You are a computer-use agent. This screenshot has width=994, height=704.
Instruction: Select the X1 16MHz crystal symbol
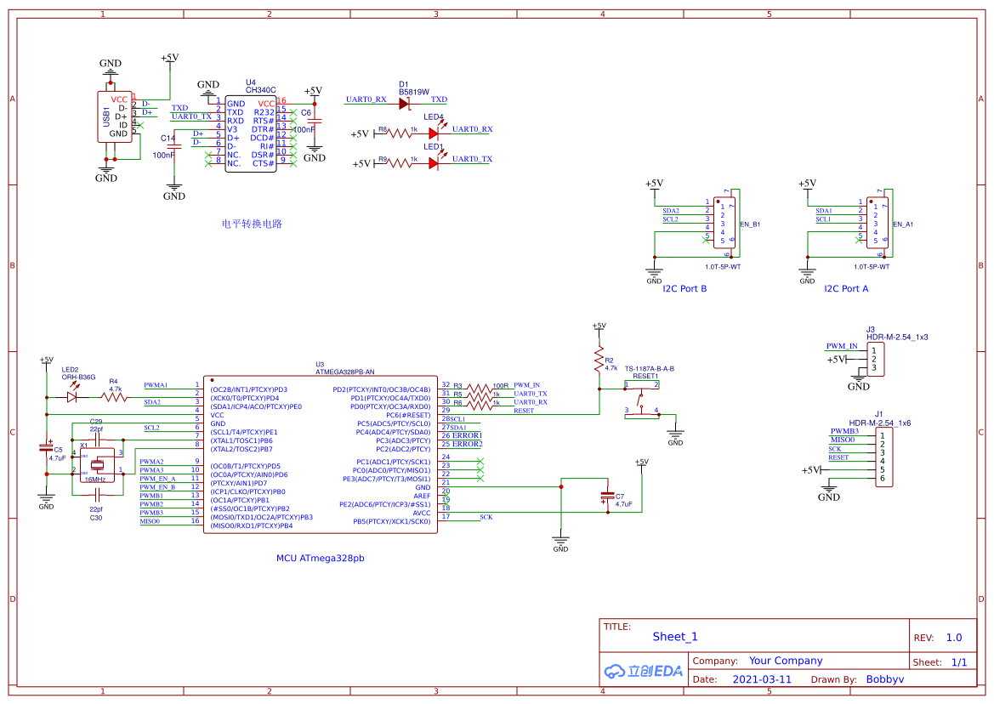click(97, 464)
